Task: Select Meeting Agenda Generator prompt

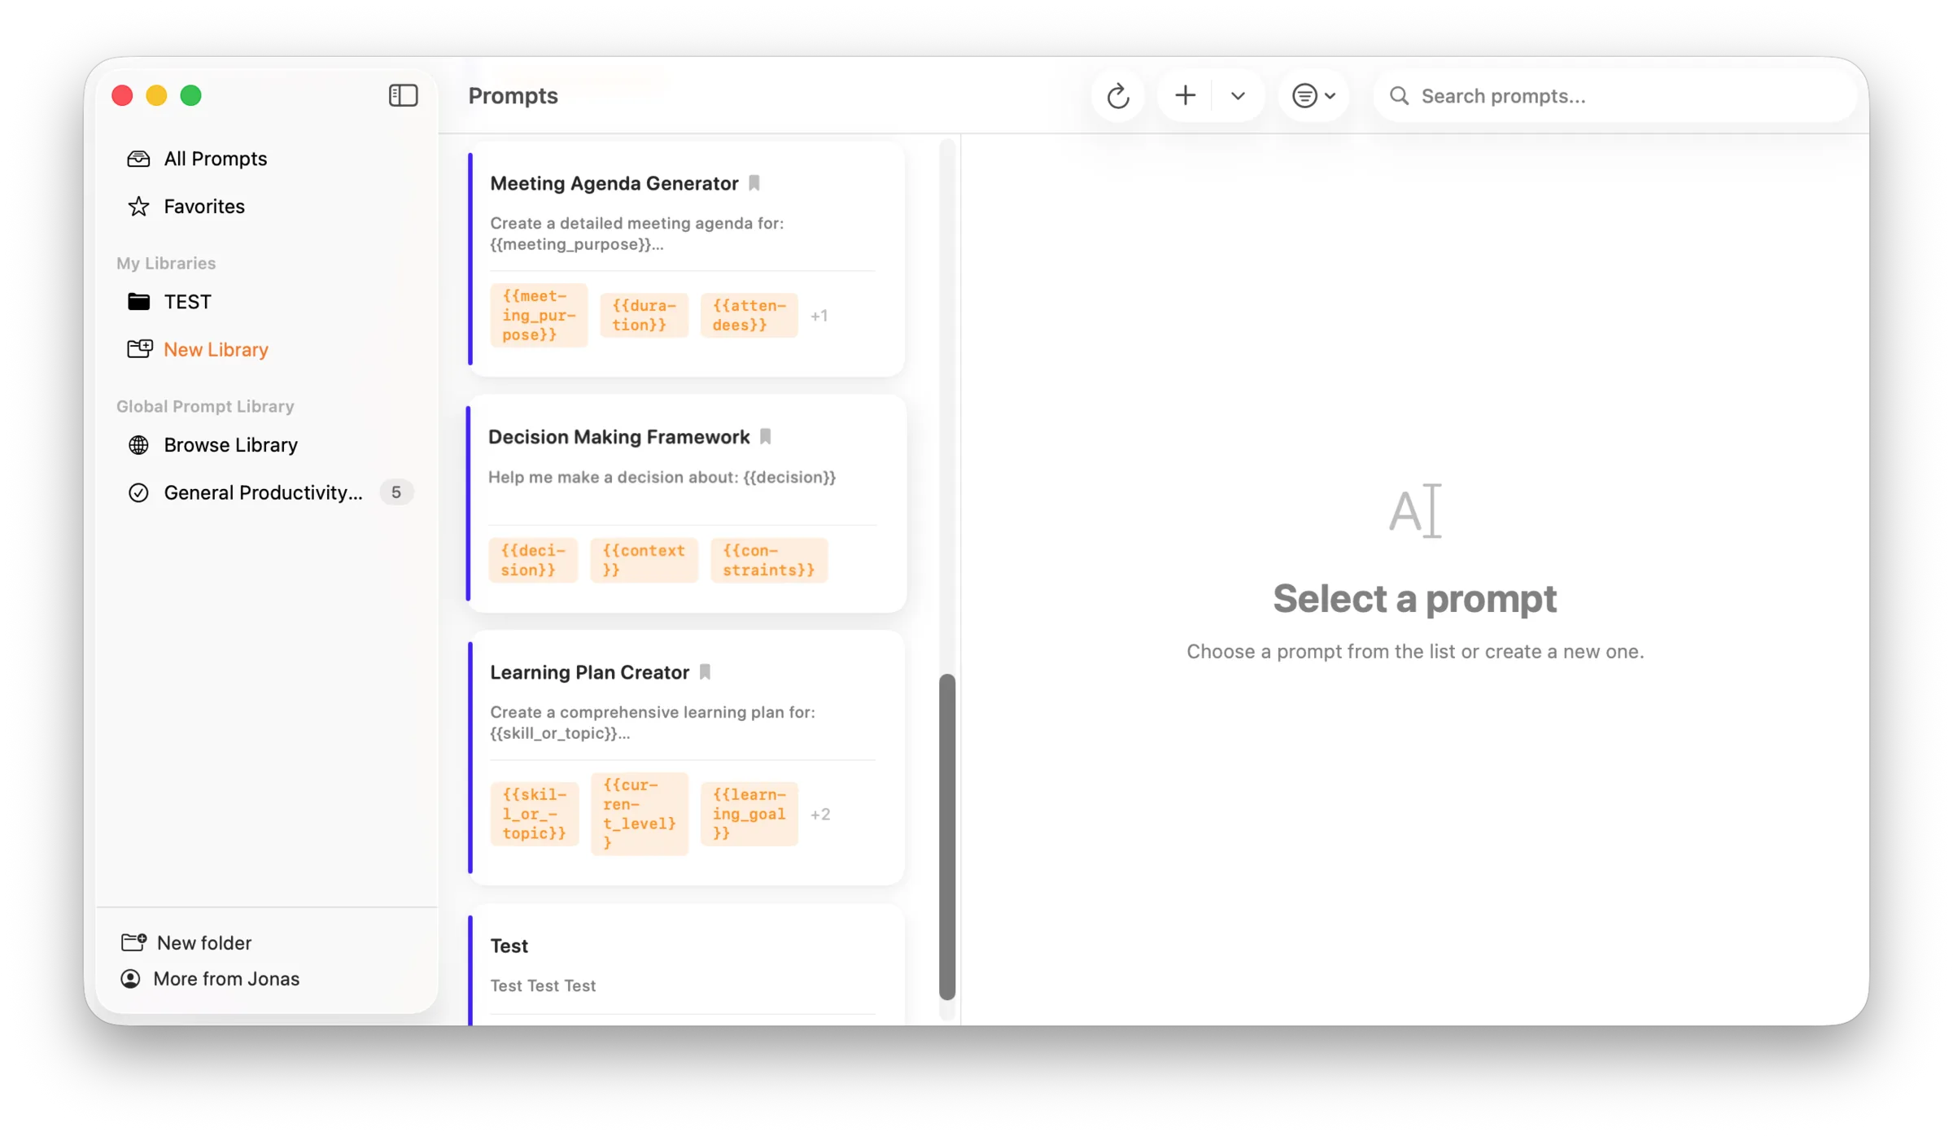Action: [687, 259]
